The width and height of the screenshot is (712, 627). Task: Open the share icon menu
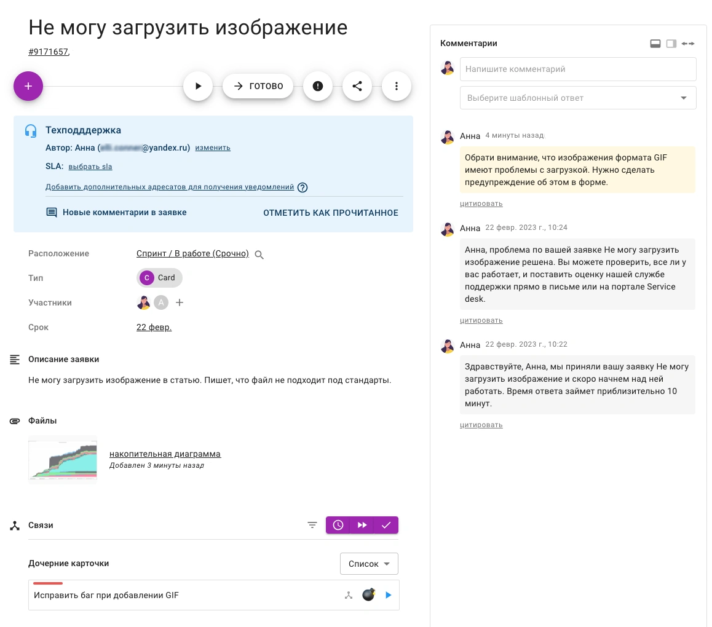357,86
